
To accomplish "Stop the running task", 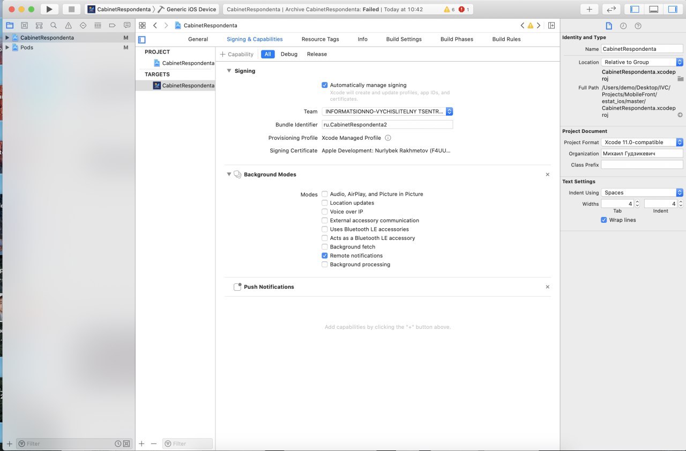I will (71, 9).
